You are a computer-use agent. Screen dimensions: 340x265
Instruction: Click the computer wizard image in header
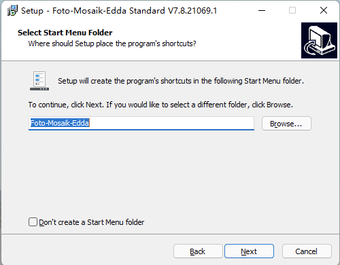[x=319, y=40]
